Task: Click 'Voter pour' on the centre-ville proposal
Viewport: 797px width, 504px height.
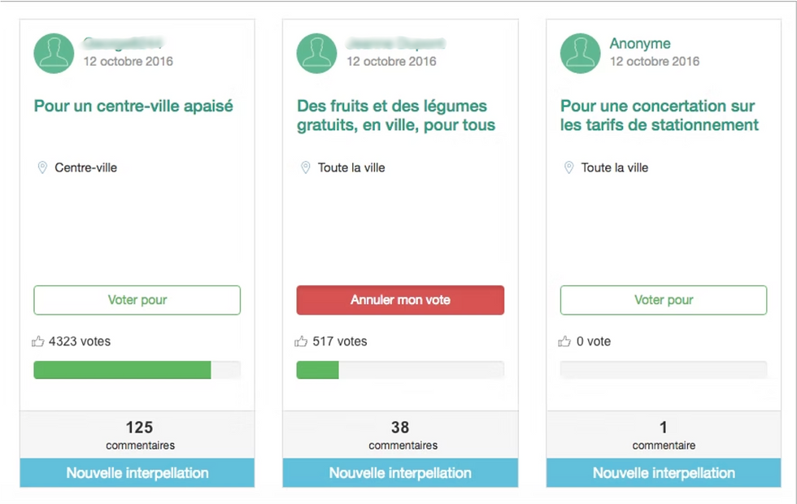Action: (x=137, y=300)
